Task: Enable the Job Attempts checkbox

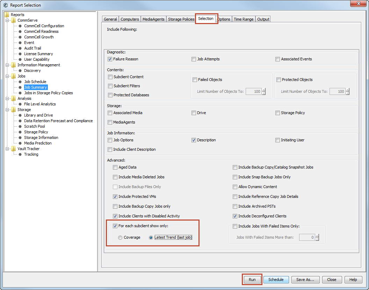Action: pyautogui.click(x=194, y=59)
